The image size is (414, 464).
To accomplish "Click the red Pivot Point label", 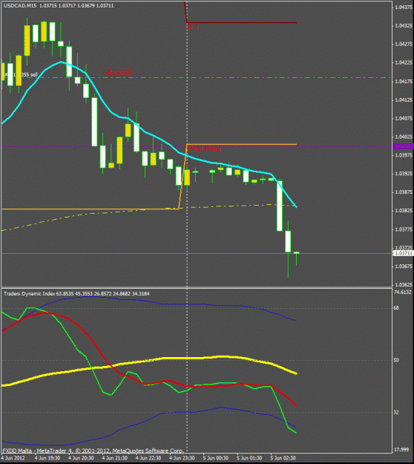I will click(x=204, y=148).
